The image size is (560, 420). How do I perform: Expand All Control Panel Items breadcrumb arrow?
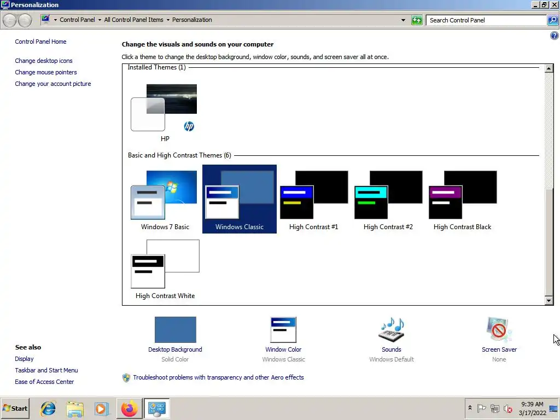[x=168, y=20]
